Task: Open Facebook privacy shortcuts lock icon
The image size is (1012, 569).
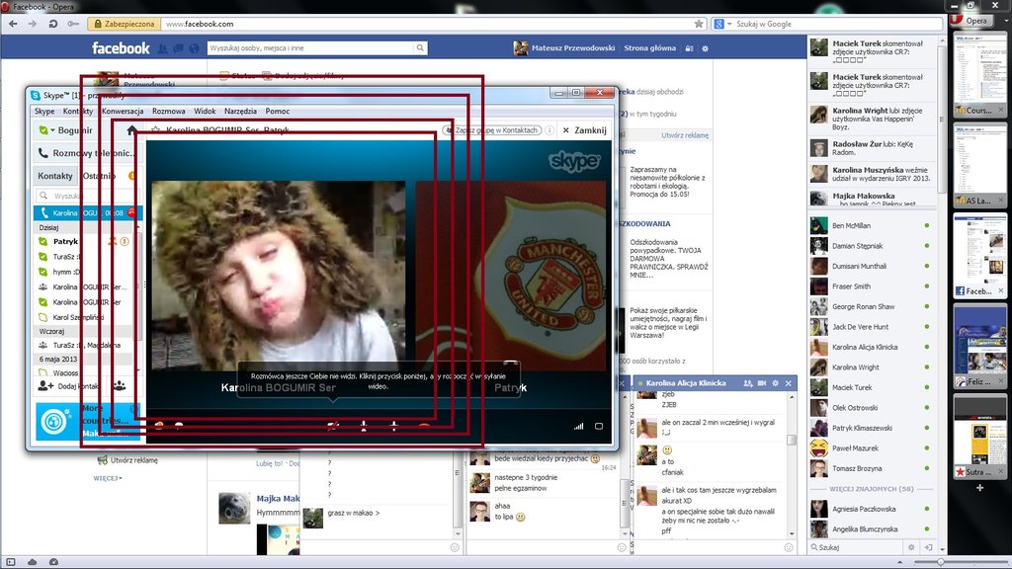Action: 689,48
